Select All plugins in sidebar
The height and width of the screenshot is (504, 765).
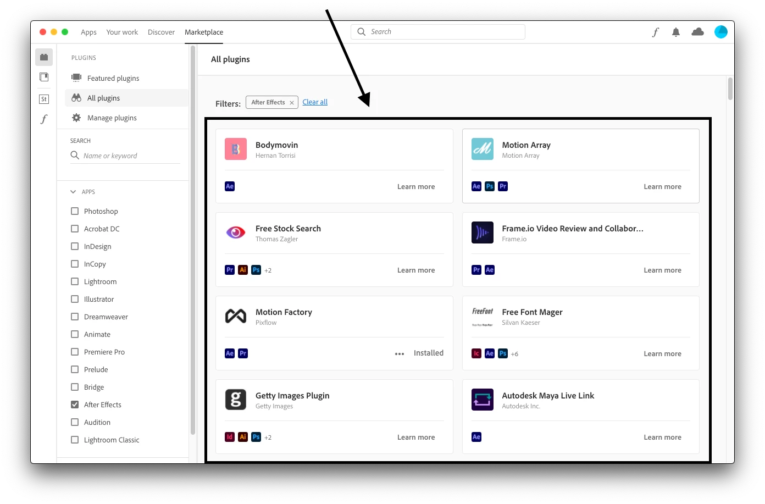coord(126,98)
